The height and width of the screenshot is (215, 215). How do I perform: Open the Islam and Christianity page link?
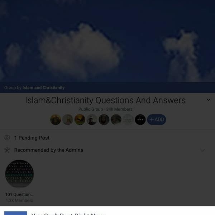[x=43, y=88]
